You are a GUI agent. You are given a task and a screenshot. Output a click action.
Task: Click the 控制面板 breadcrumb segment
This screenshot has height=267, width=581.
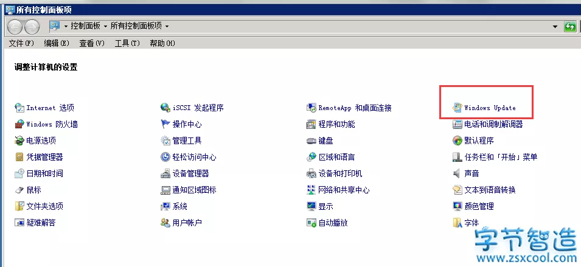pyautogui.click(x=86, y=26)
